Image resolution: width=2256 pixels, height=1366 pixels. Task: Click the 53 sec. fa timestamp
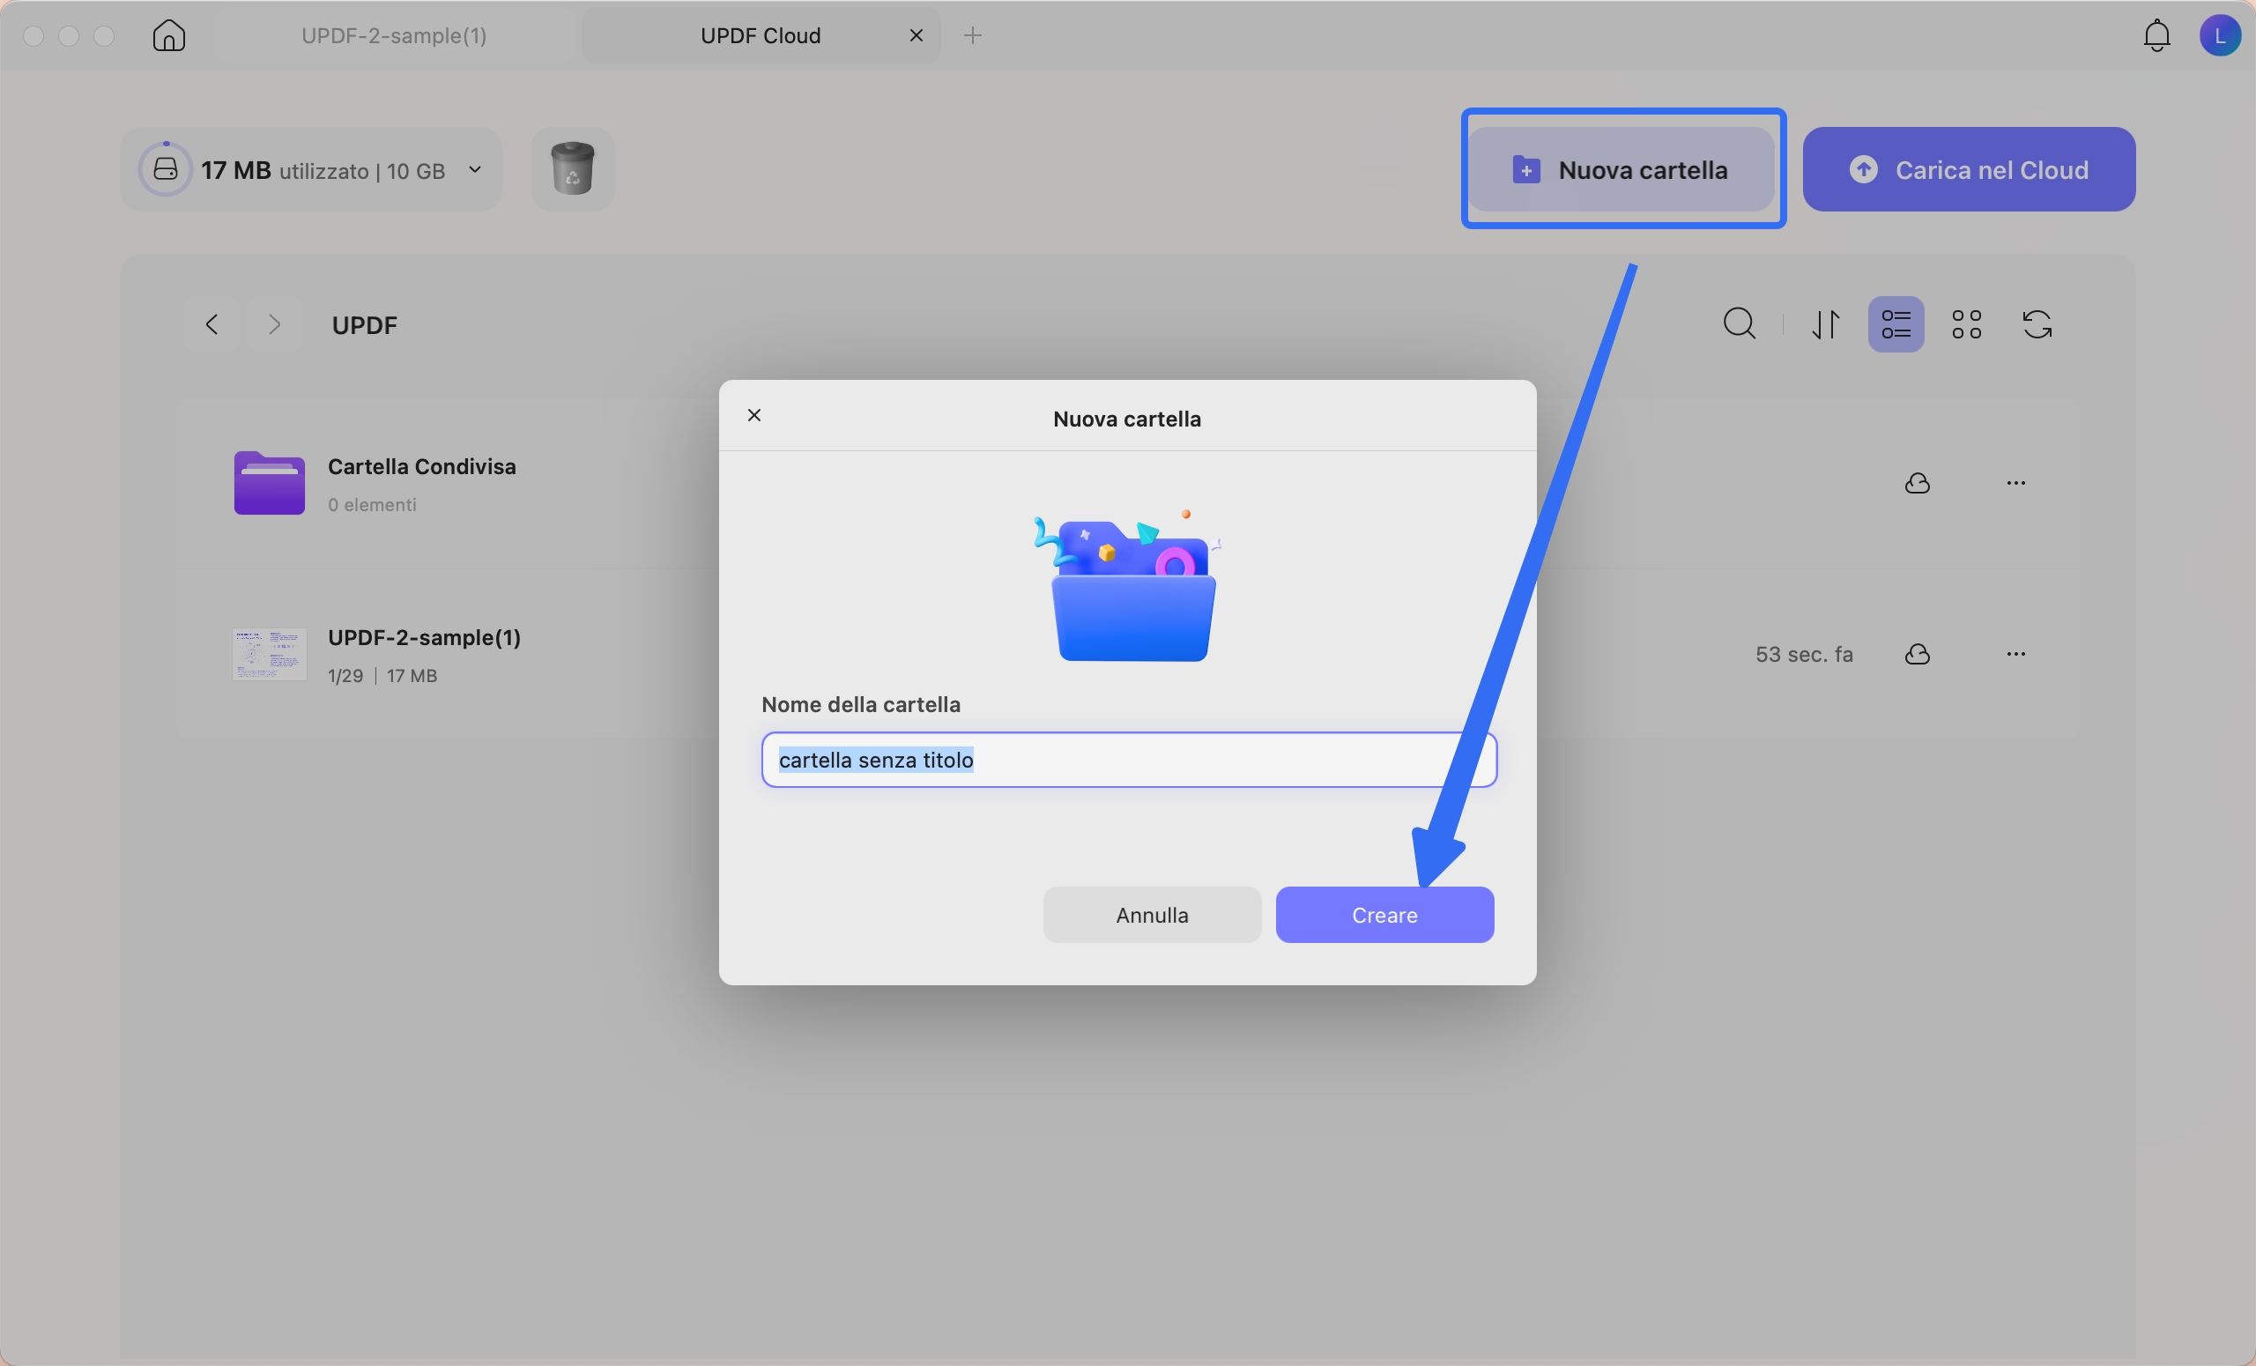click(x=1804, y=654)
